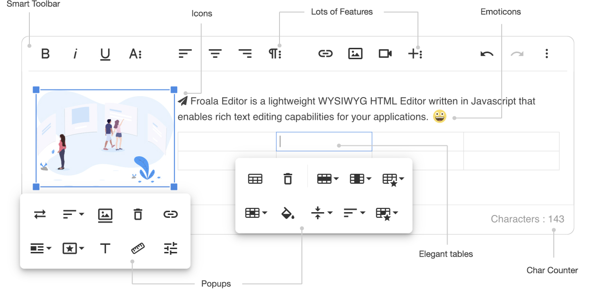The width and height of the screenshot is (595, 304).
Task: Click the Undo arrow
Action: point(487,54)
